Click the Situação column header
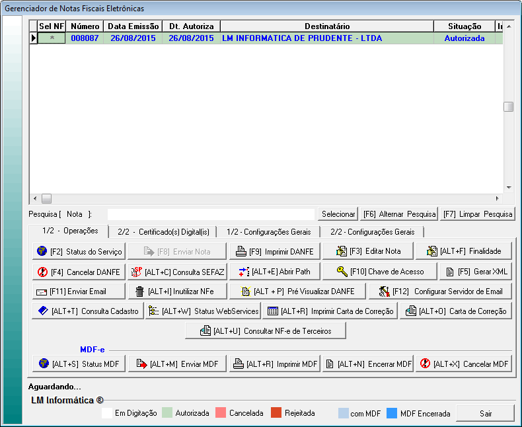The image size is (522, 427). coord(465,26)
